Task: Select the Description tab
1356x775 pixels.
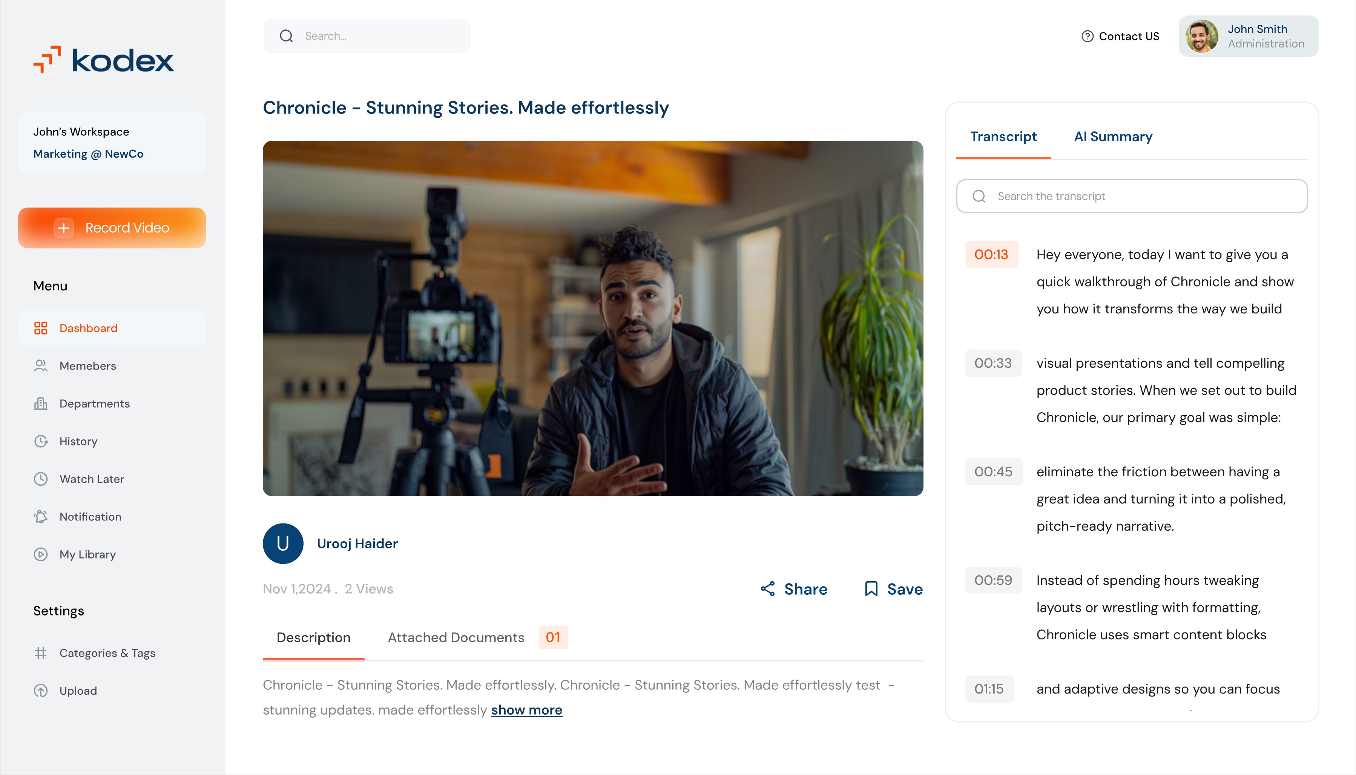Action: pos(313,638)
